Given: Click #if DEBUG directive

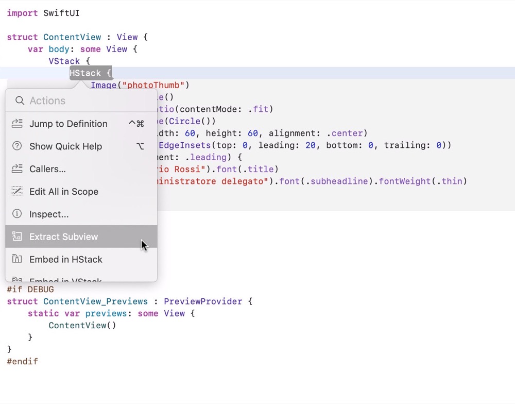Looking at the screenshot, I should [30, 289].
